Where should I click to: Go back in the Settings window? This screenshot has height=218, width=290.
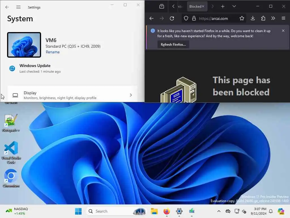tap(7, 7)
